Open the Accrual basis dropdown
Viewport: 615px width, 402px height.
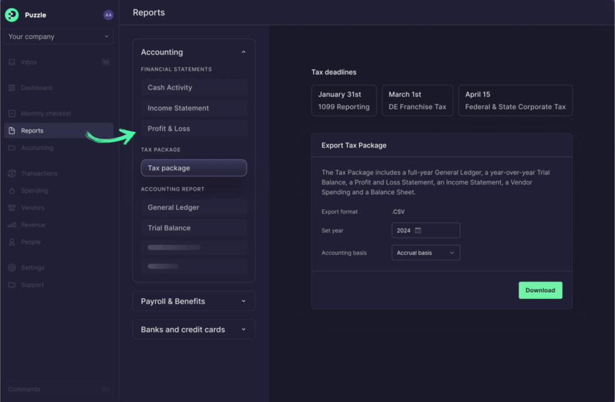point(425,253)
